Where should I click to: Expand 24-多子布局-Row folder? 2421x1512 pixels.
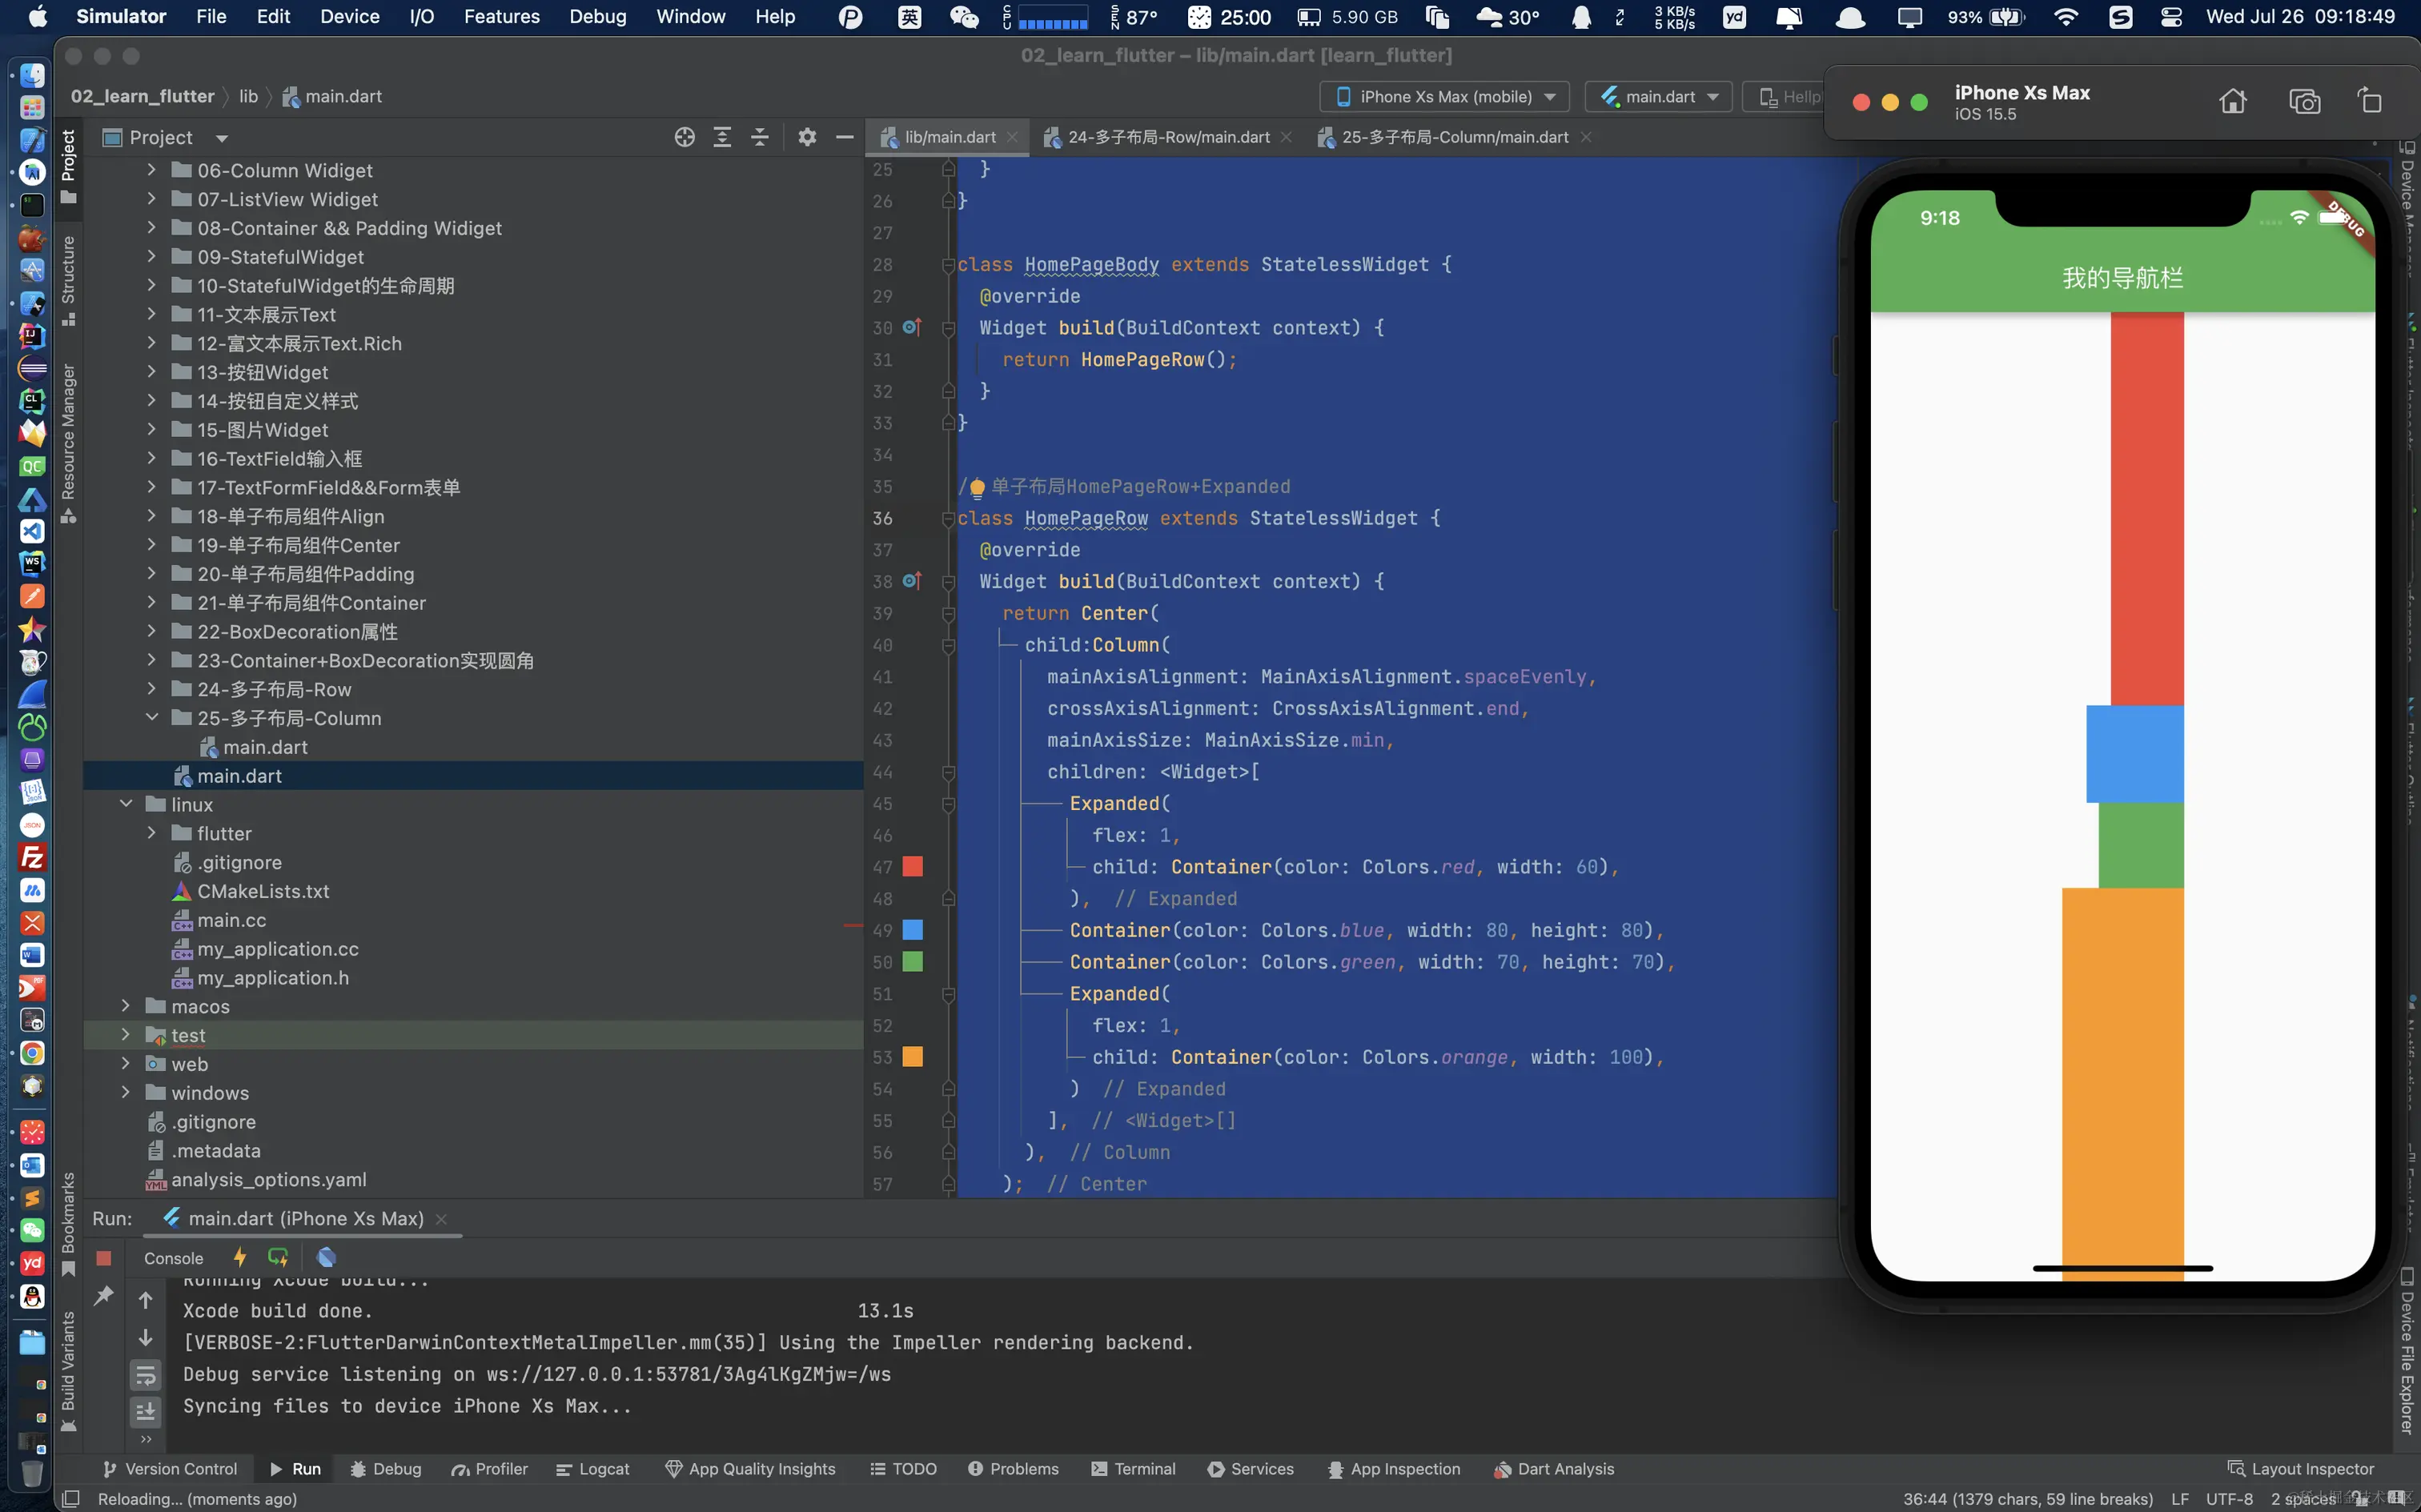[151, 689]
